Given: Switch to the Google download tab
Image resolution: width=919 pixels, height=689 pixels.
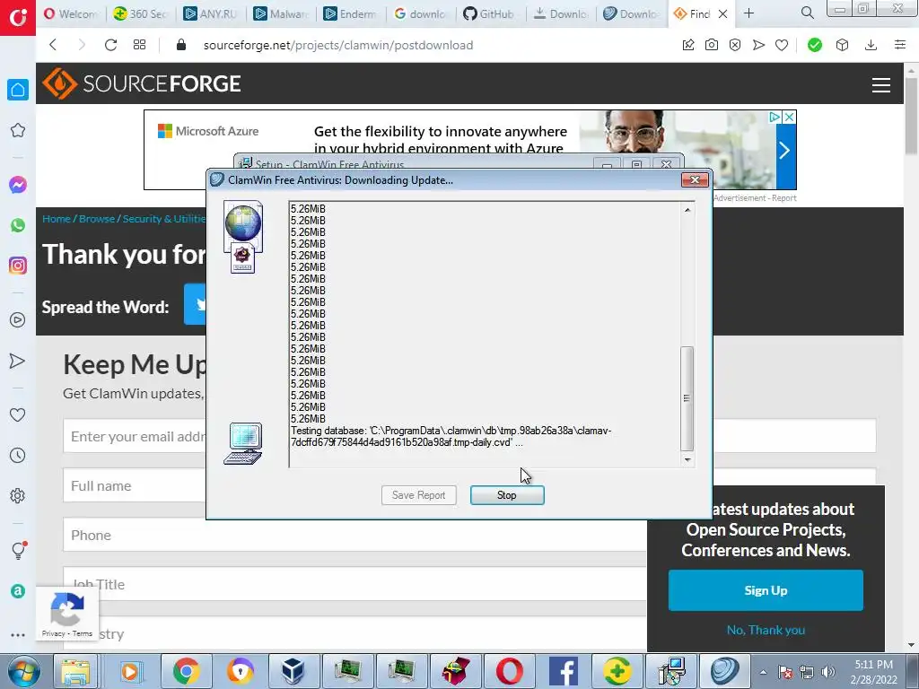Looking at the screenshot, I should [420, 13].
